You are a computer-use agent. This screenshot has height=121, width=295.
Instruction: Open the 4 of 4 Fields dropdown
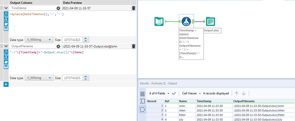159,93
